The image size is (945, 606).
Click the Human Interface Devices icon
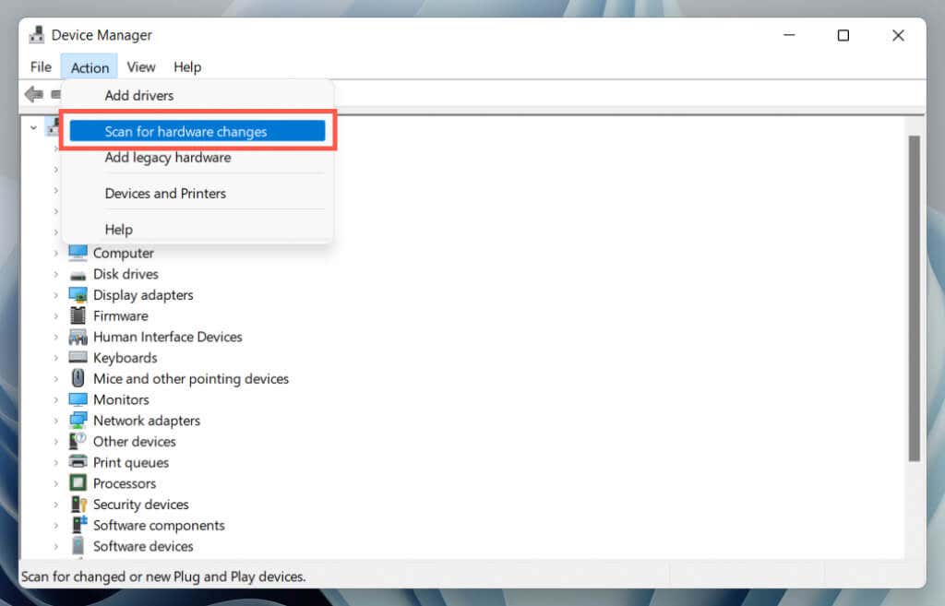(x=78, y=337)
